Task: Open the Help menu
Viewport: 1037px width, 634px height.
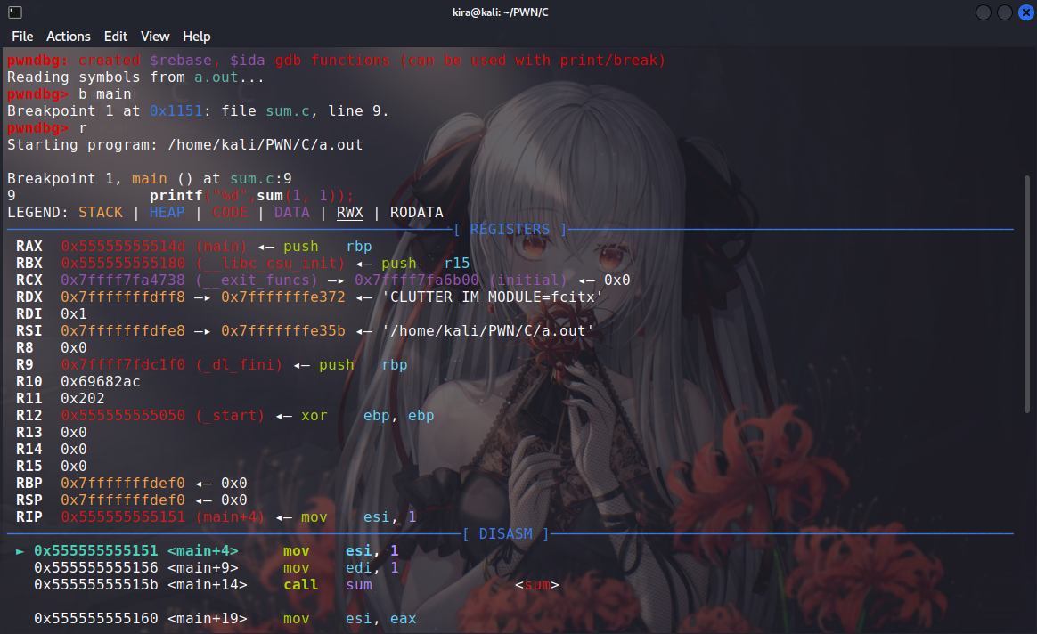Action: 196,37
